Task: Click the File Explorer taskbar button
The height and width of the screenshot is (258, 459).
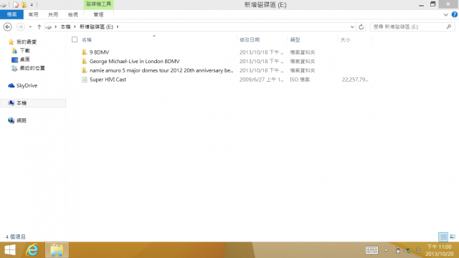Action: click(x=57, y=250)
